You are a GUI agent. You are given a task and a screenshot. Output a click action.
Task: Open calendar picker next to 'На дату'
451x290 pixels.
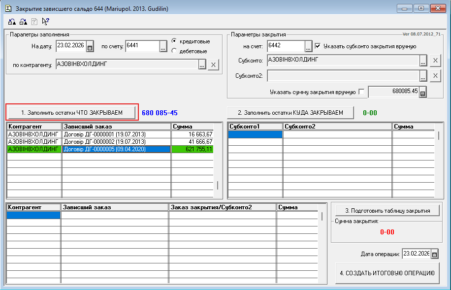[x=90, y=47]
